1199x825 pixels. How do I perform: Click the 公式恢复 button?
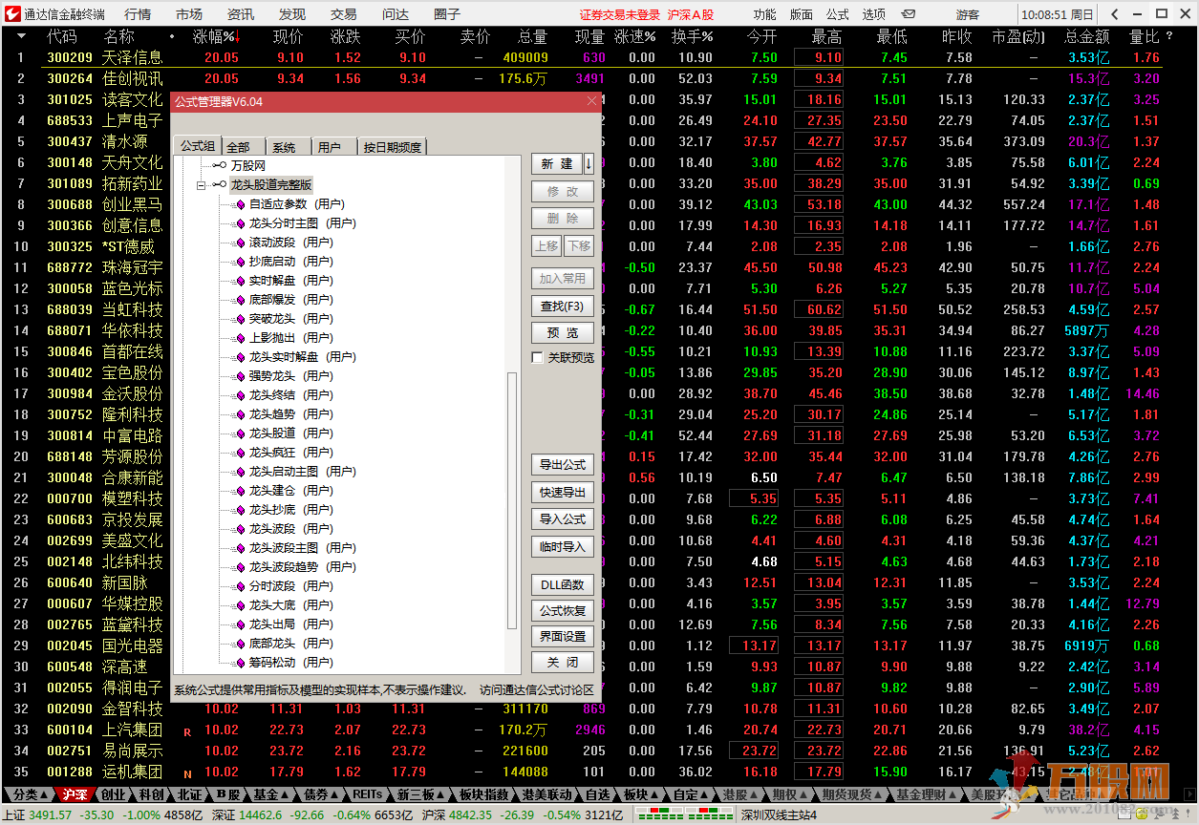coord(563,610)
